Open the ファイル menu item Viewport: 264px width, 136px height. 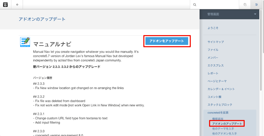[x=213, y=50]
